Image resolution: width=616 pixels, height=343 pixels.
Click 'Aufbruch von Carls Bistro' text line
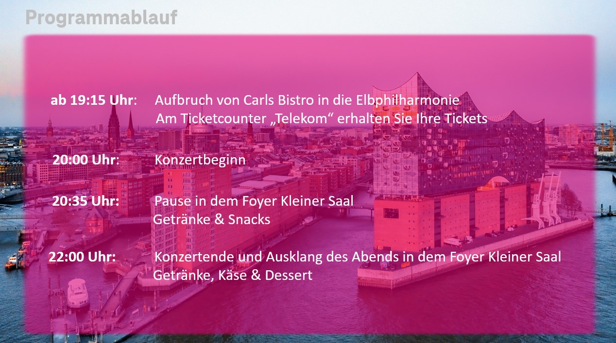pyautogui.click(x=307, y=100)
